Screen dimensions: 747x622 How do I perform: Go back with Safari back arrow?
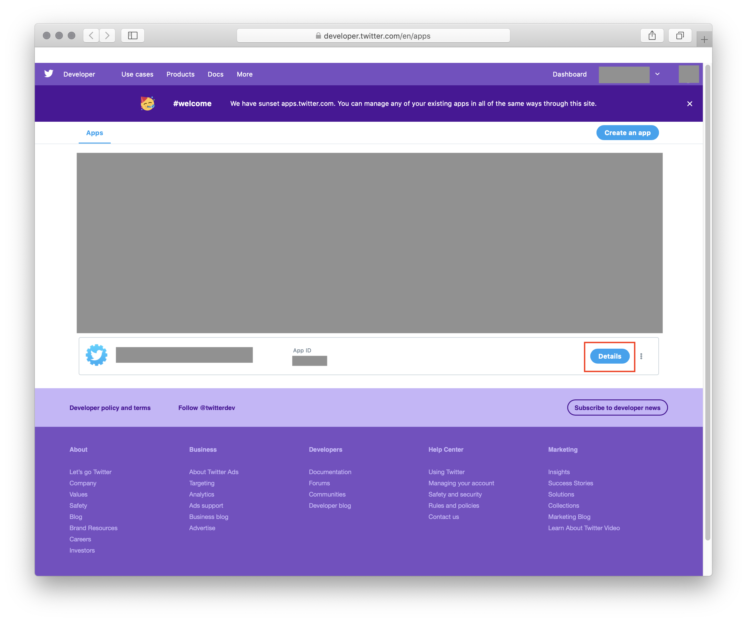click(91, 35)
